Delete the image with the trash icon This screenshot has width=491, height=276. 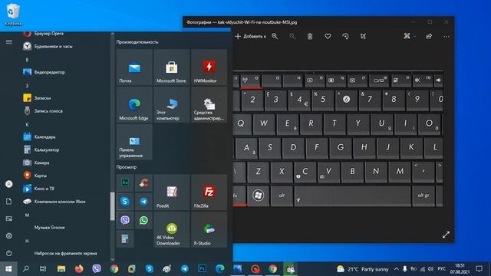coord(310,36)
